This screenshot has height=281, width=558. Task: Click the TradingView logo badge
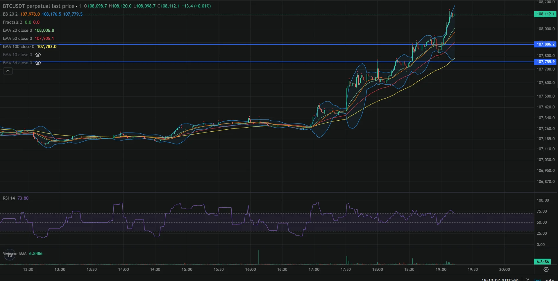10,255
